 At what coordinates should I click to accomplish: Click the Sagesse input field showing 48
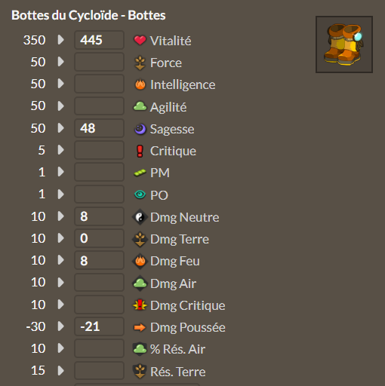pyautogui.click(x=99, y=128)
